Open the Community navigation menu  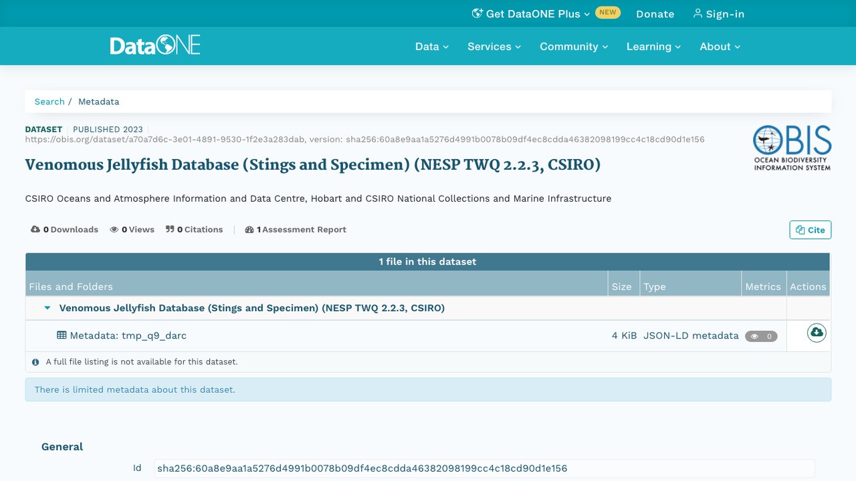click(x=574, y=46)
